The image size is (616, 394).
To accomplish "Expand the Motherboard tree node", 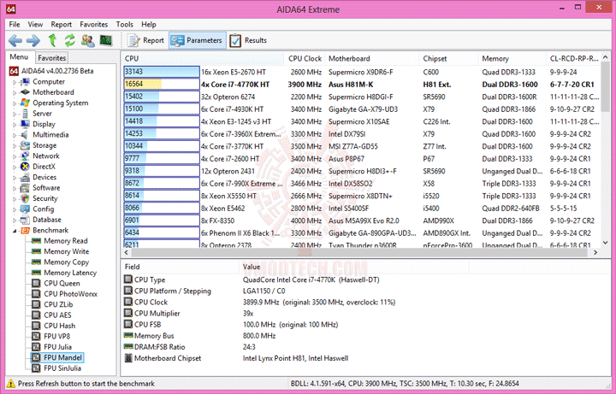I will click(x=15, y=93).
